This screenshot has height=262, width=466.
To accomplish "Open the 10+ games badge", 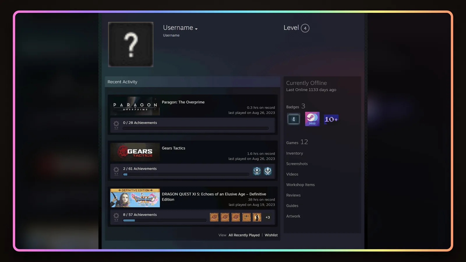I will click(x=331, y=119).
